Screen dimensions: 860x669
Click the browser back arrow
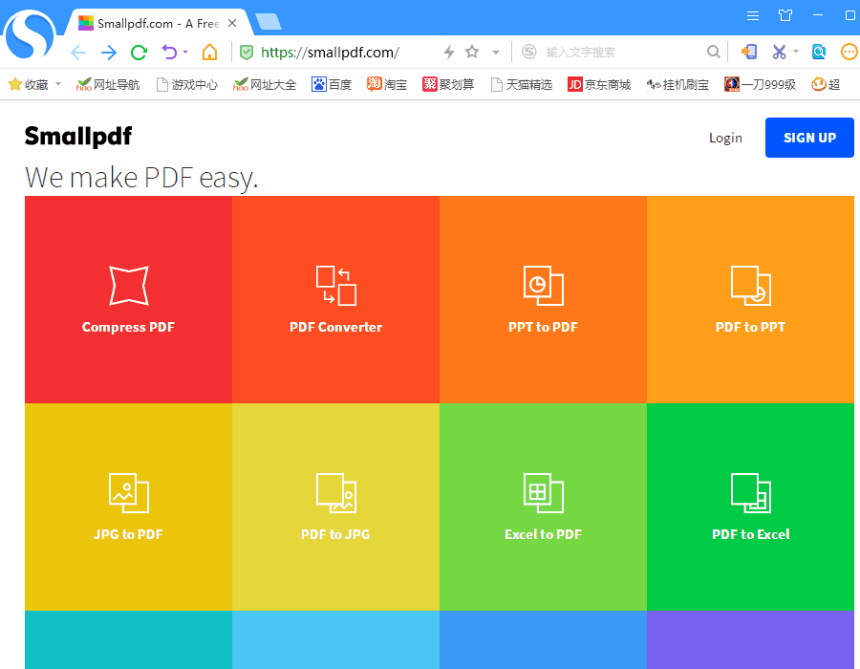coord(78,53)
